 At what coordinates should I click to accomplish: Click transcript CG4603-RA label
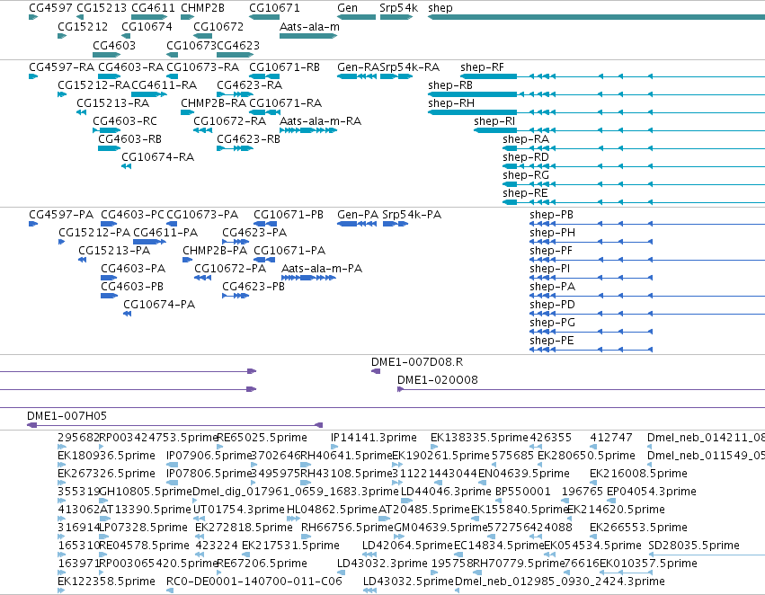pyautogui.click(x=130, y=67)
